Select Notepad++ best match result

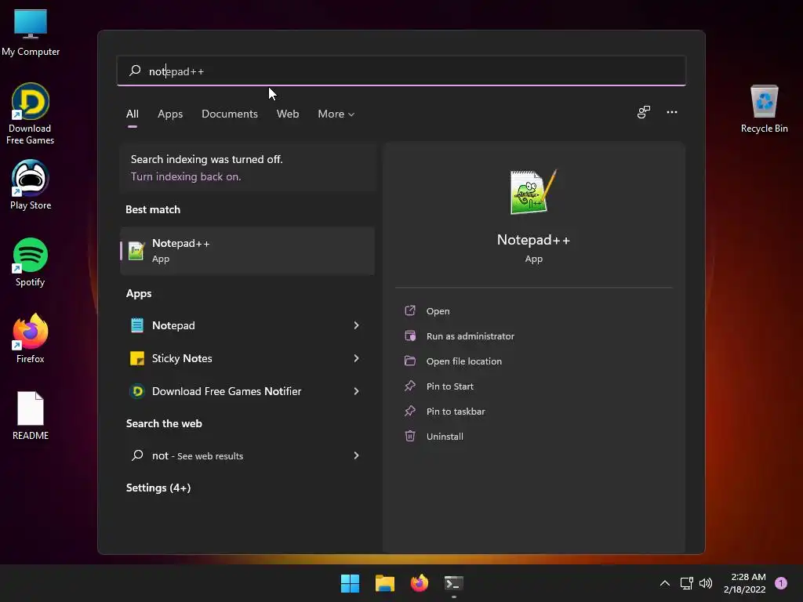pyautogui.click(x=247, y=251)
